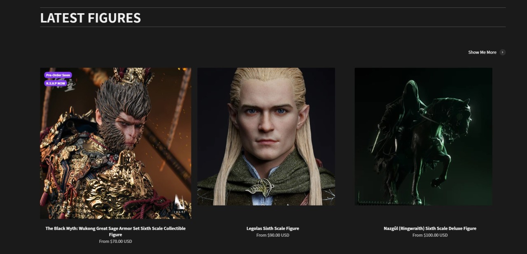This screenshot has width=527, height=254.
Task: Click the From $90.00 USD price
Action: tap(273, 235)
